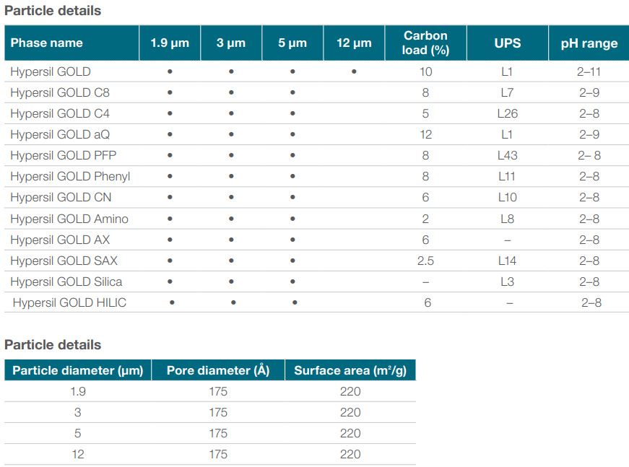This screenshot has height=467, width=629.
Task: Click the carbon load value 10
Action: [425, 71]
